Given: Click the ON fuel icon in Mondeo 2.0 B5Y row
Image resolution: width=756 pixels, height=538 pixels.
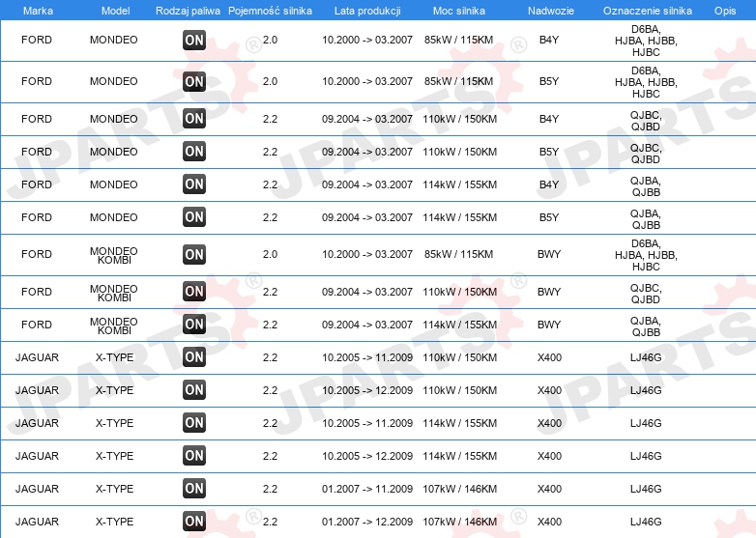Looking at the screenshot, I should point(194,81).
